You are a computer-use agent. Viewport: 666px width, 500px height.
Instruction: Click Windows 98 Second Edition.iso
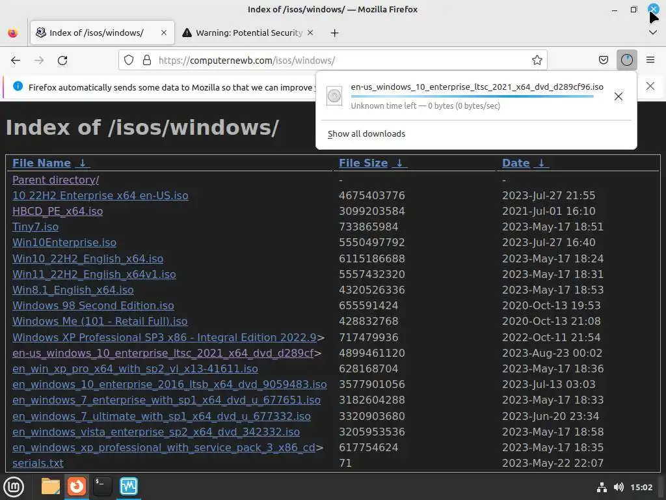93,306
